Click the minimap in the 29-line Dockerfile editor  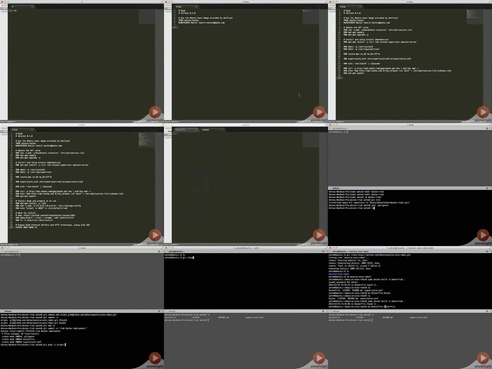[474, 17]
